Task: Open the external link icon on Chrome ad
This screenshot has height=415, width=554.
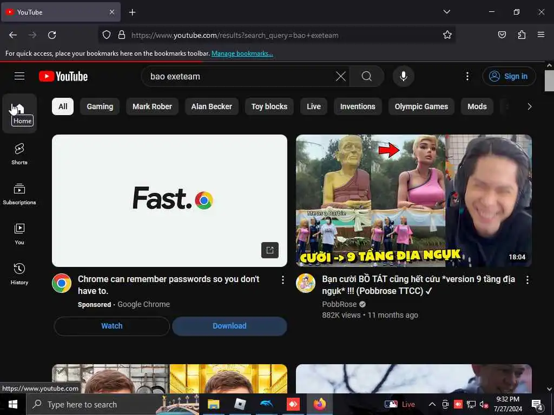Action: (270, 250)
